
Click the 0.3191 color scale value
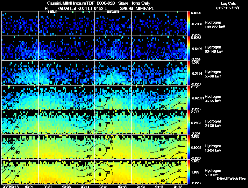click(197, 73)
